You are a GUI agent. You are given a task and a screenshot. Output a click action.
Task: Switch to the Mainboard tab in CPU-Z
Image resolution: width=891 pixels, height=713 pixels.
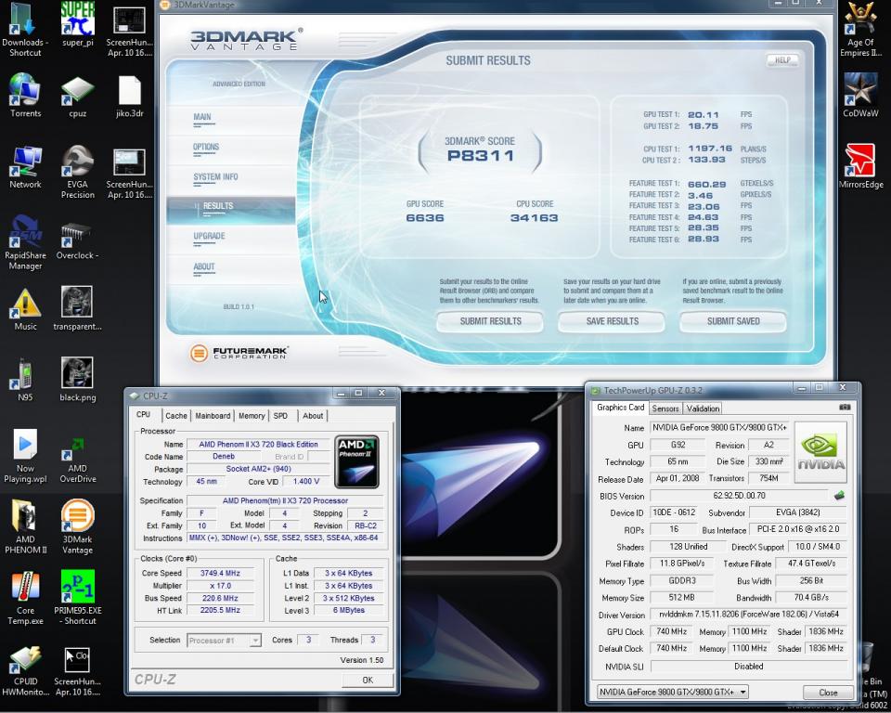point(213,416)
